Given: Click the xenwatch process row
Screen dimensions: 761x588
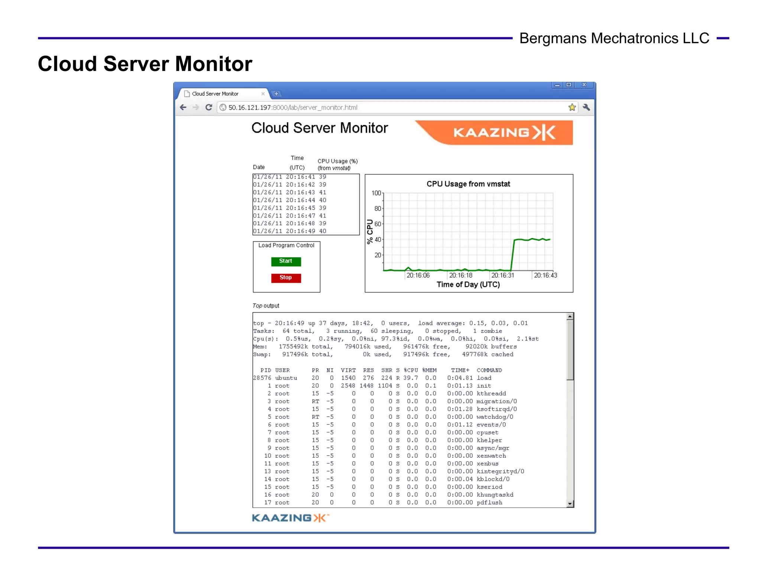Looking at the screenshot, I should [x=379, y=456].
